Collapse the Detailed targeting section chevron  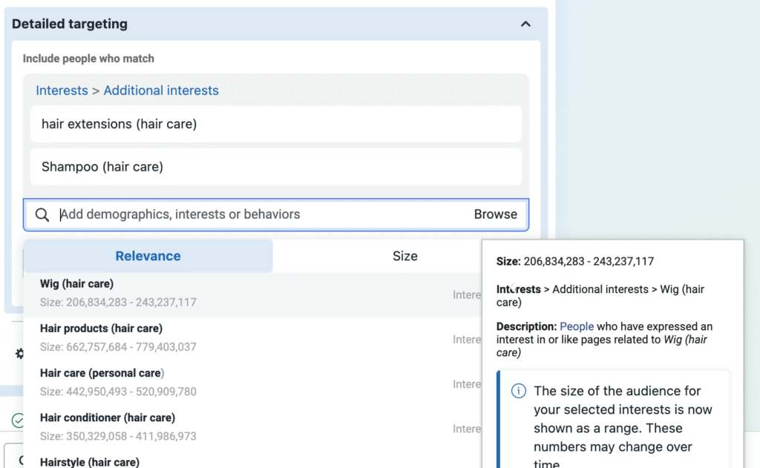[525, 24]
